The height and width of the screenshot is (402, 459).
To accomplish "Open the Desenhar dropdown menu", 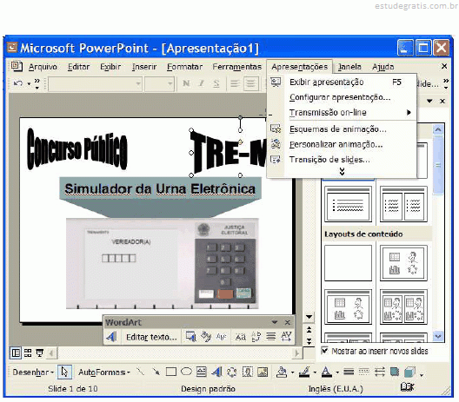I will (33, 372).
